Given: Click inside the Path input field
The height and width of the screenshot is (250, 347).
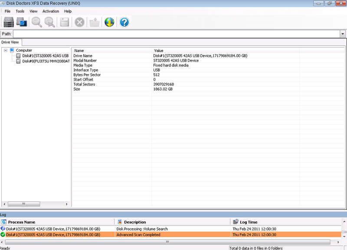Looking at the screenshot, I should [177, 34].
